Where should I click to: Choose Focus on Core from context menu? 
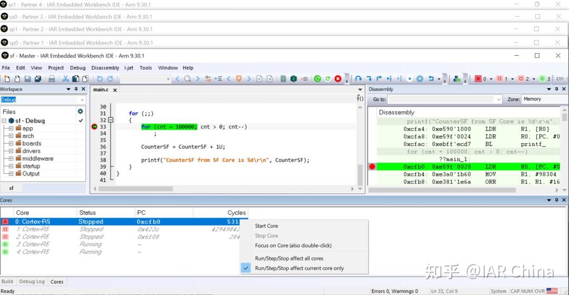pos(293,245)
